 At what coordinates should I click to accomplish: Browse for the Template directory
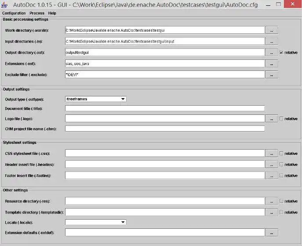click(x=271, y=212)
